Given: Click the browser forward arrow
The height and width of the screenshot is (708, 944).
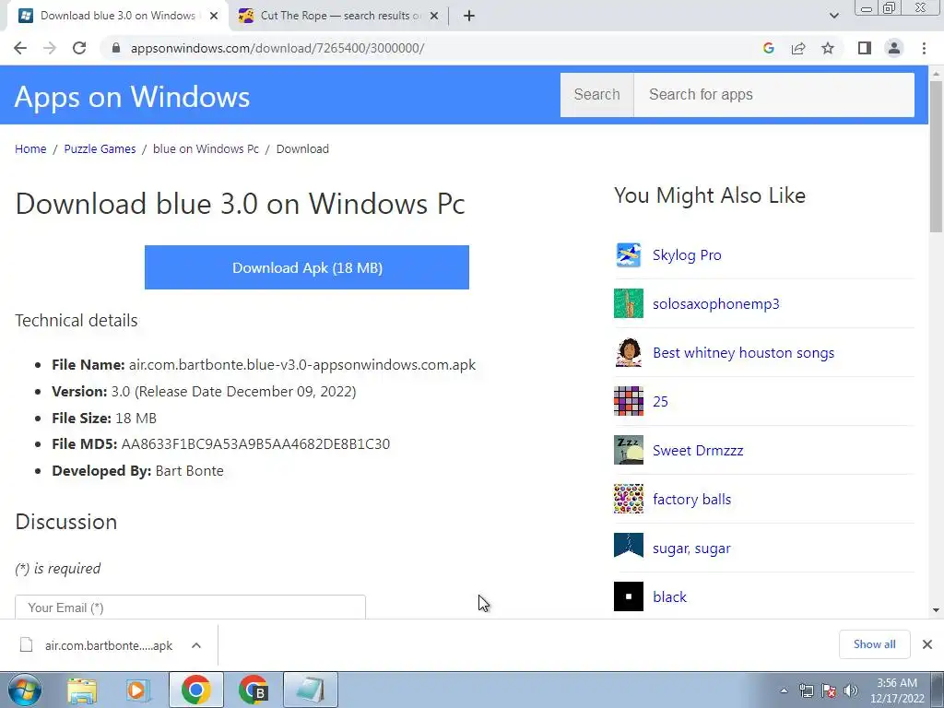Looking at the screenshot, I should [50, 48].
